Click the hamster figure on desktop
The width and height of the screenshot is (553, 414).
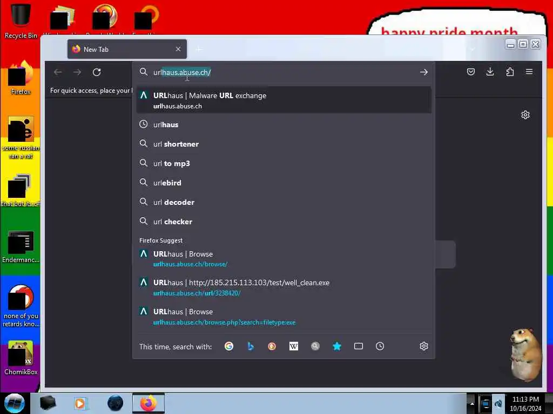[x=525, y=355]
